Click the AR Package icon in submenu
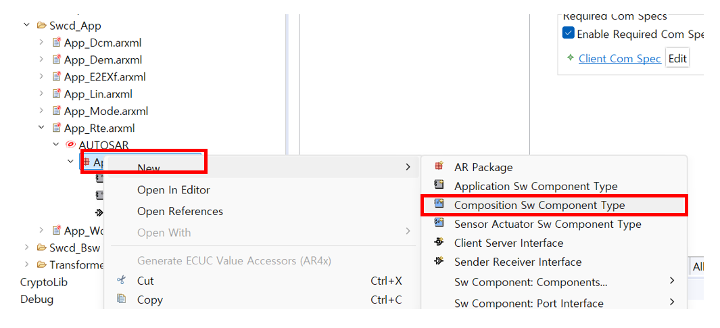The height and width of the screenshot is (328, 720). (x=439, y=166)
